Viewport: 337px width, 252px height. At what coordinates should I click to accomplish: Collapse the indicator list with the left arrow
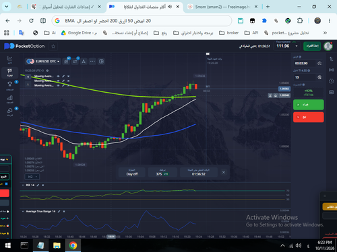tap(28, 77)
